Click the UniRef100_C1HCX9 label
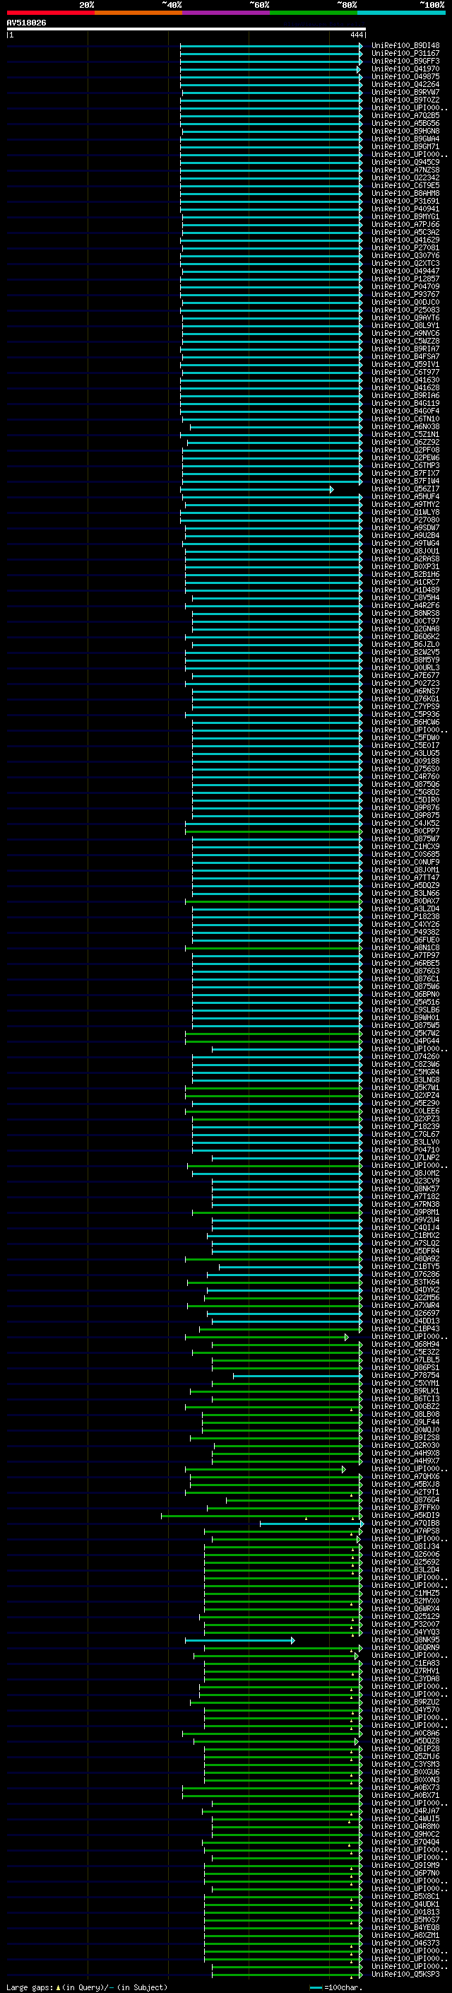Viewport: 452px width, 1993px height. (405, 846)
